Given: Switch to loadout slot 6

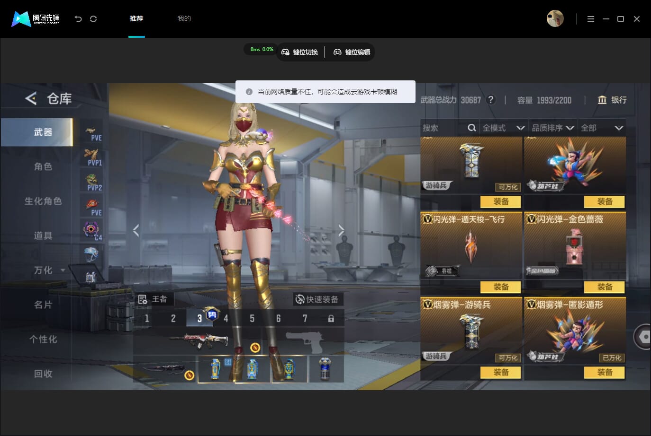Looking at the screenshot, I should [278, 318].
